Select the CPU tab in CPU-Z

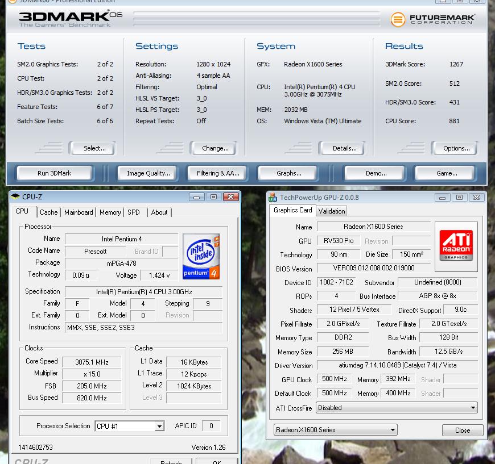tap(22, 211)
